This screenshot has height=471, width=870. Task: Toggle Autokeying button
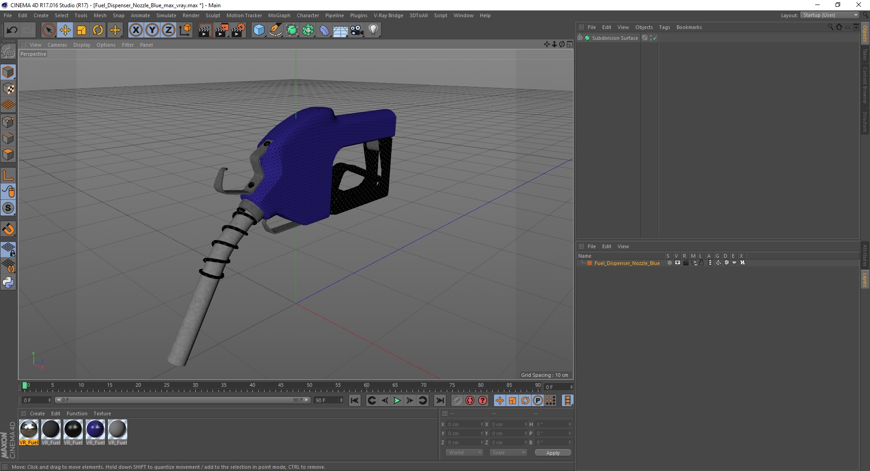[x=470, y=400]
